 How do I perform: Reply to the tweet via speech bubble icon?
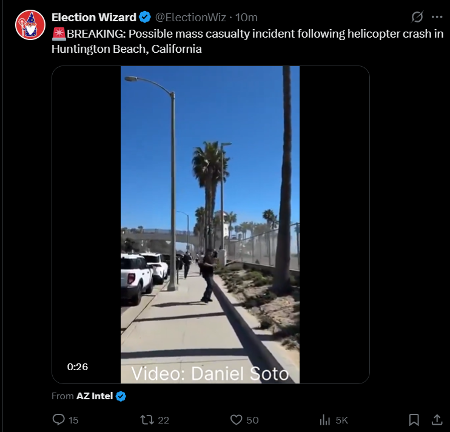59,419
